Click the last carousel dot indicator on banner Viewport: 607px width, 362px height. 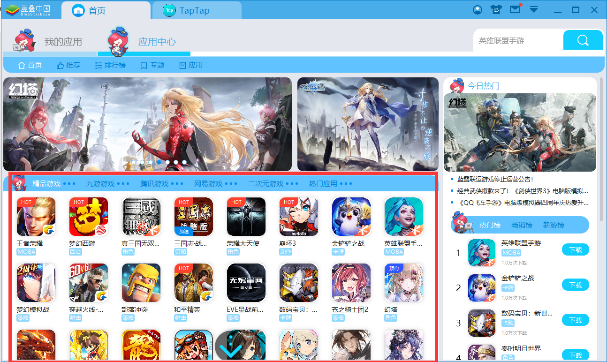coord(184,162)
